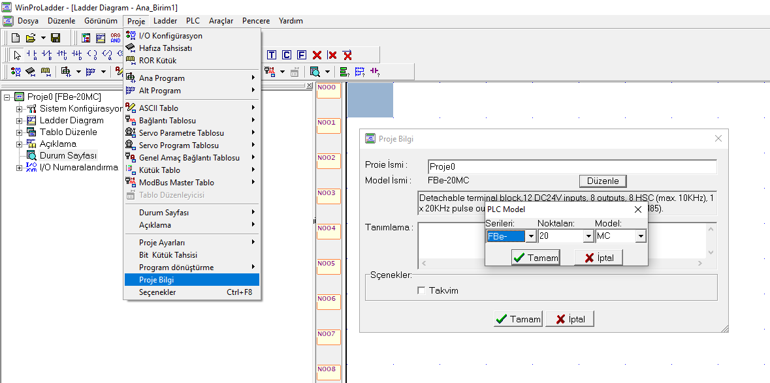The width and height of the screenshot is (770, 383).
Task: Click the green bars help icon
Action: point(345,72)
